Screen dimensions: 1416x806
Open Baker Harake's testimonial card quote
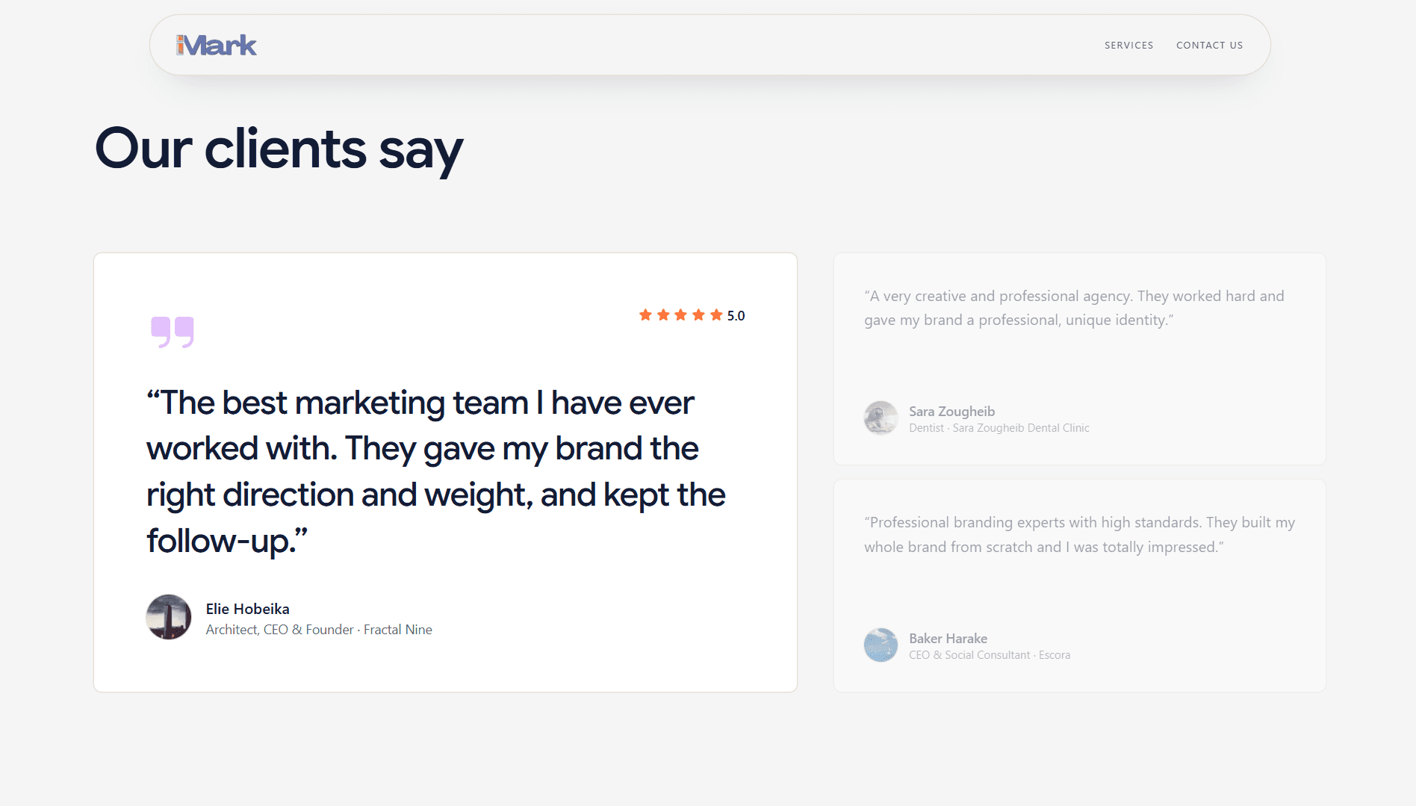point(1079,535)
